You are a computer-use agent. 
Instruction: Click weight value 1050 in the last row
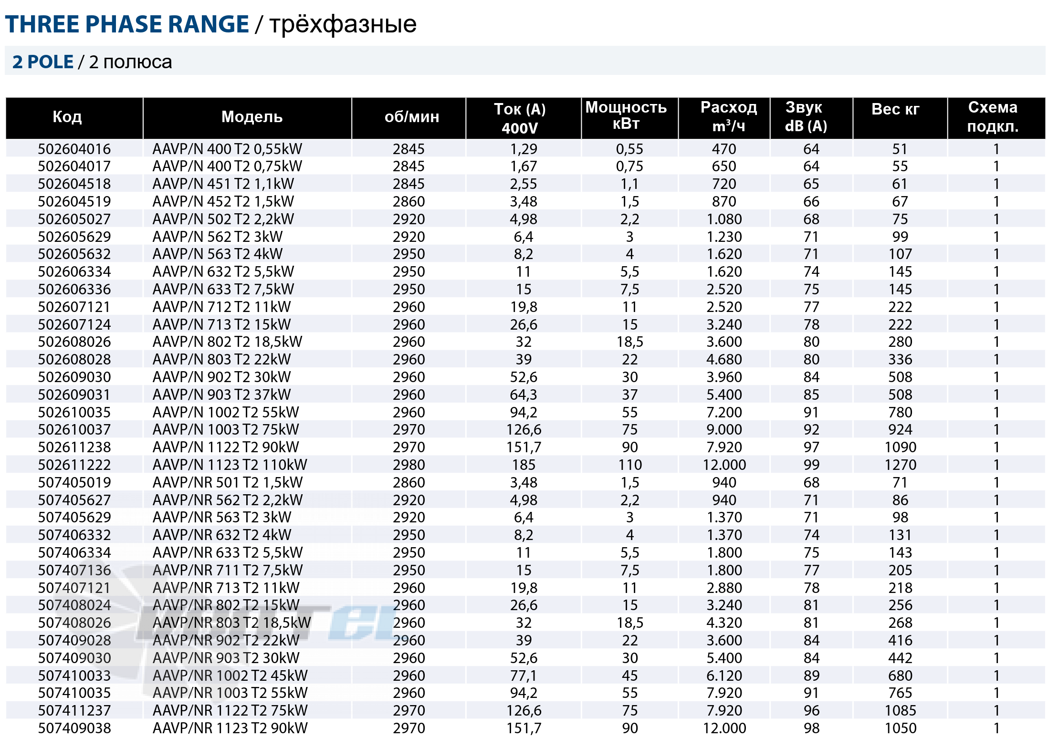click(x=901, y=728)
